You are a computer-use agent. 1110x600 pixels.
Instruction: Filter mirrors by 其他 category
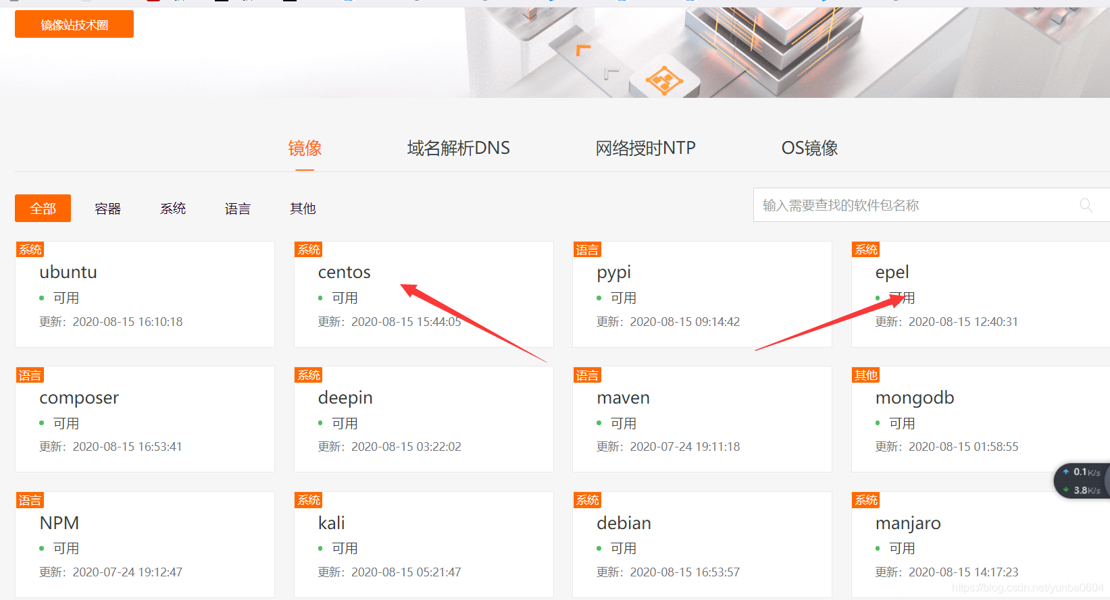(x=303, y=209)
